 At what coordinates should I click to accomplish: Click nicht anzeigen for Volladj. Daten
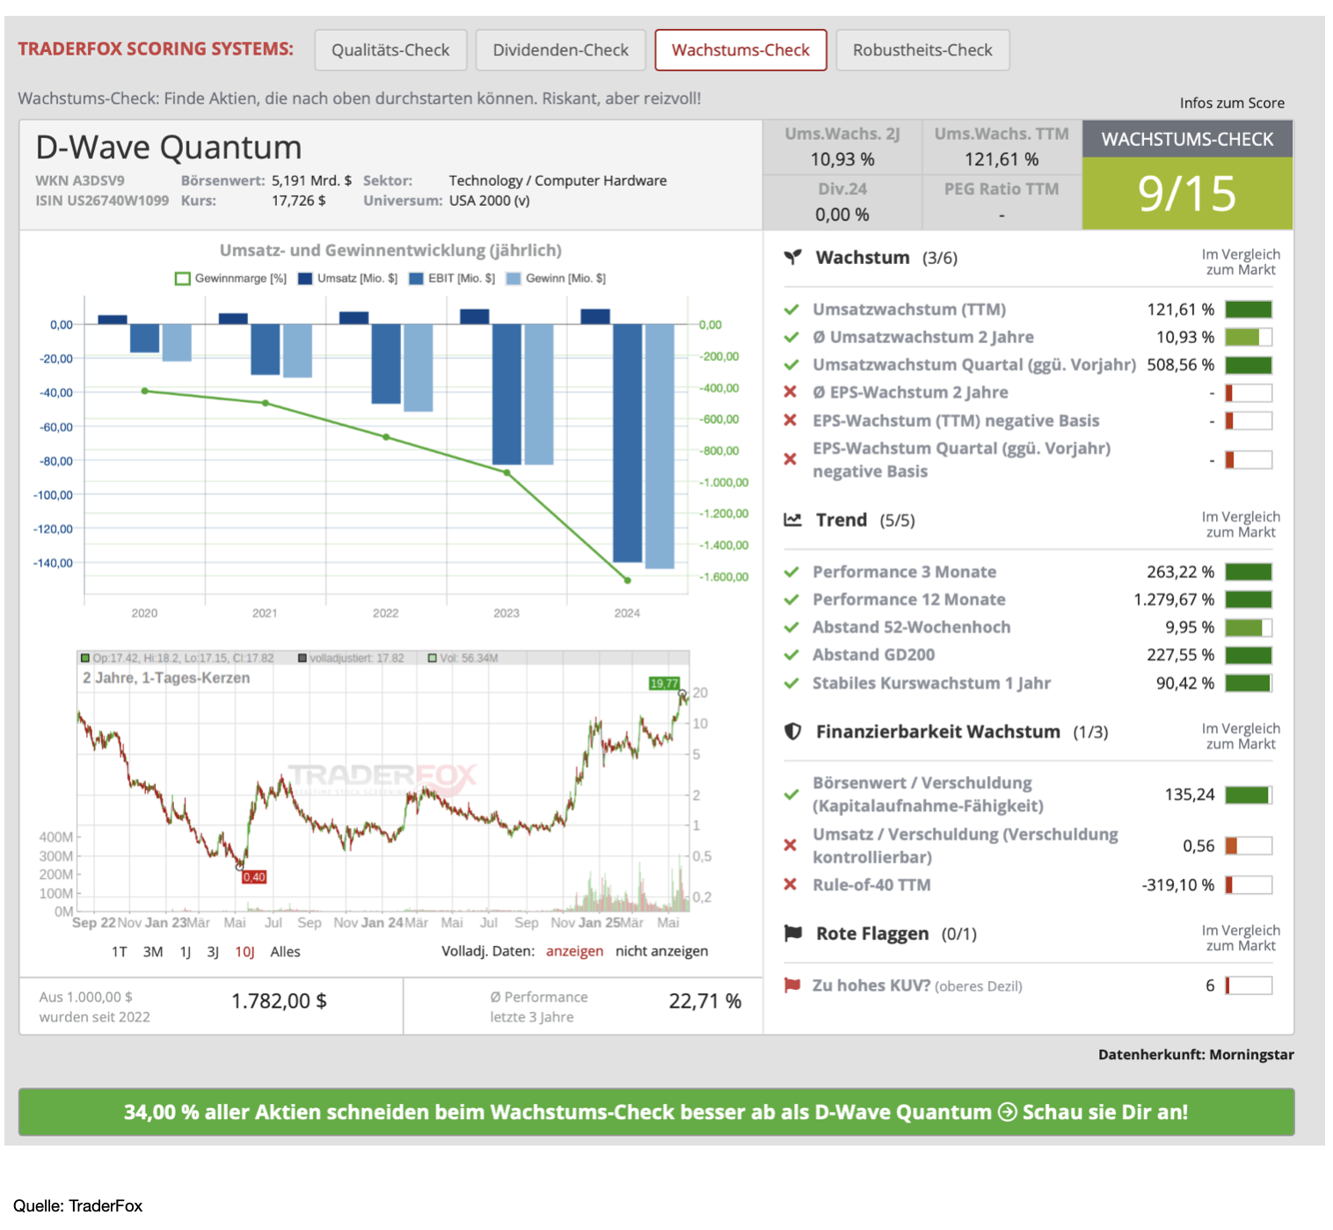point(661,951)
